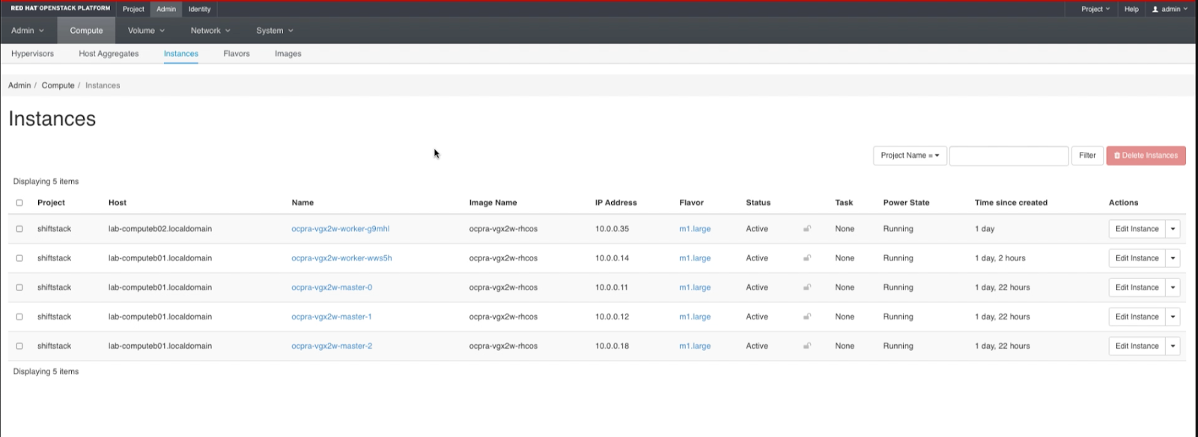Open the Identity top menu
Viewport: 1198px width, 437px height.
pyautogui.click(x=199, y=9)
